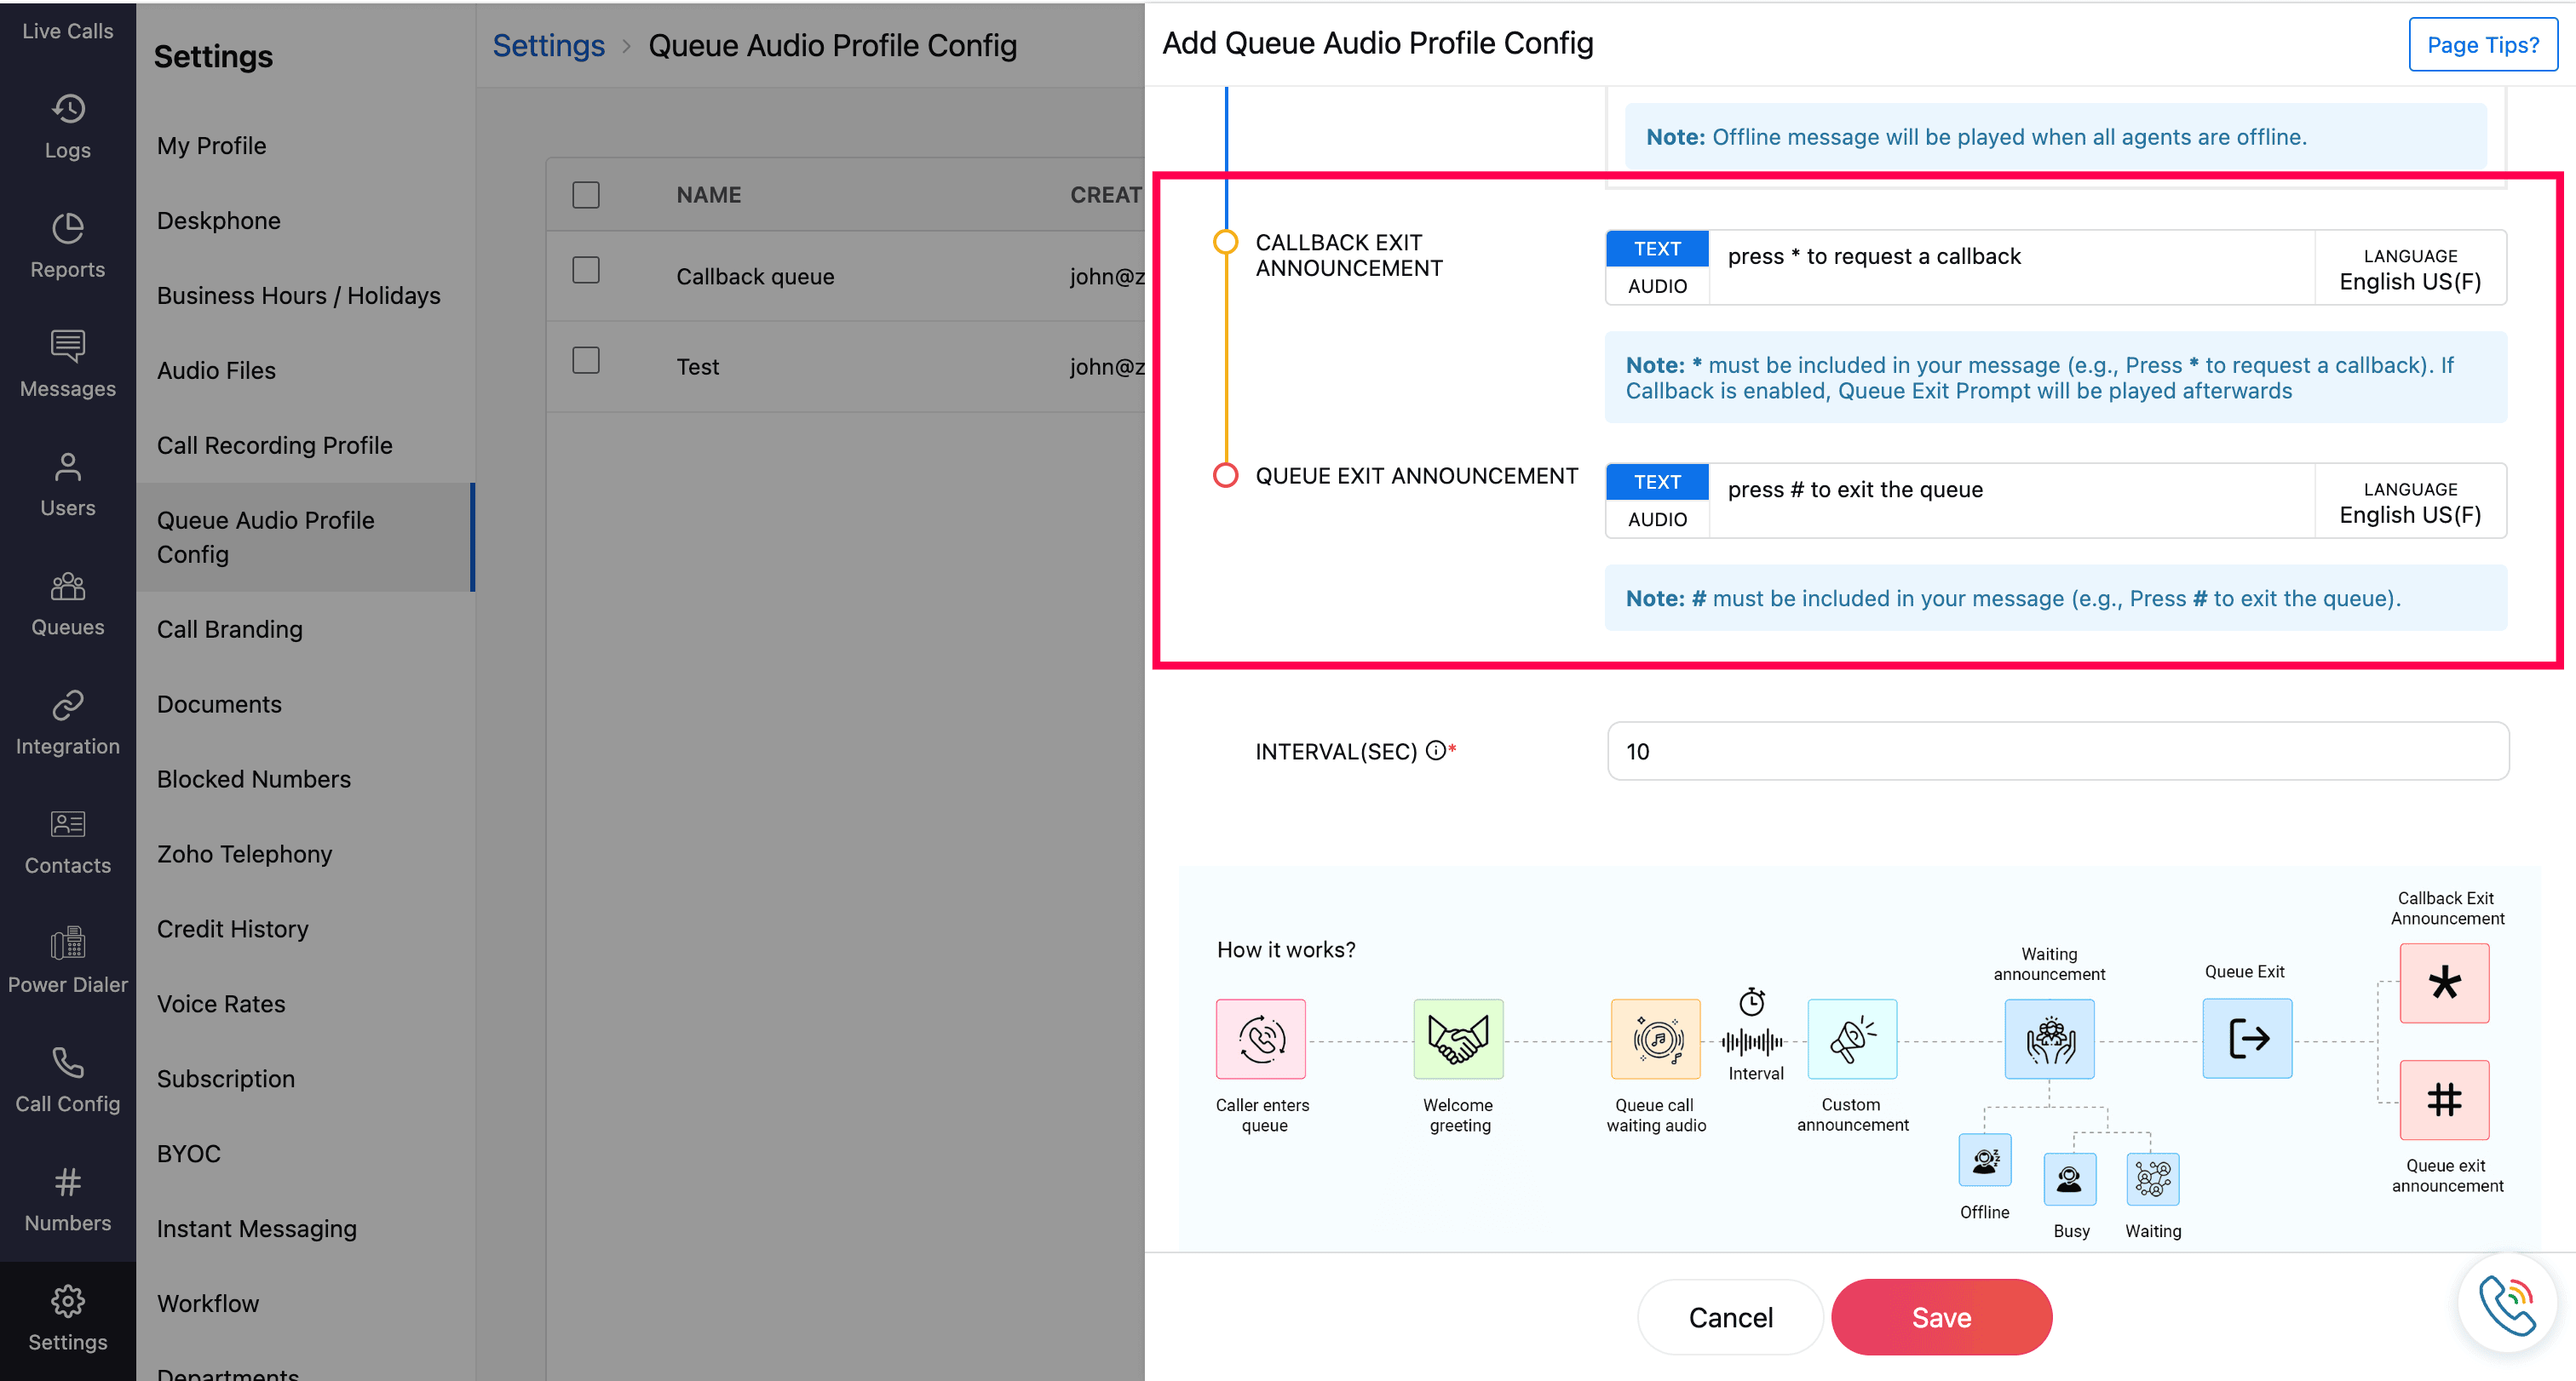Check the Test row checkbox
Image resolution: width=2576 pixels, height=1381 pixels.
coord(586,361)
